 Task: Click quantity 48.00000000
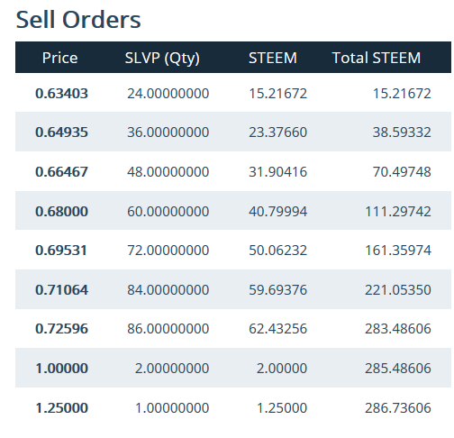[168, 172]
